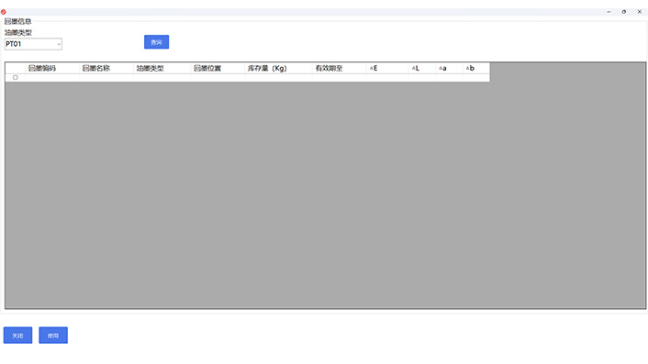The width and height of the screenshot is (648, 364).
Task: Click the 回墨名称 column header
Action: tap(106, 68)
